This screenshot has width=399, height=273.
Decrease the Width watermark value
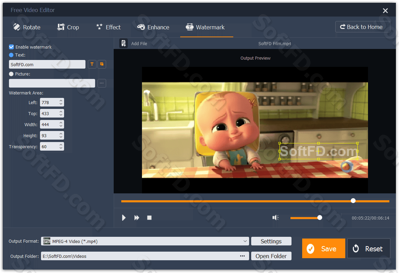pyautogui.click(x=61, y=126)
